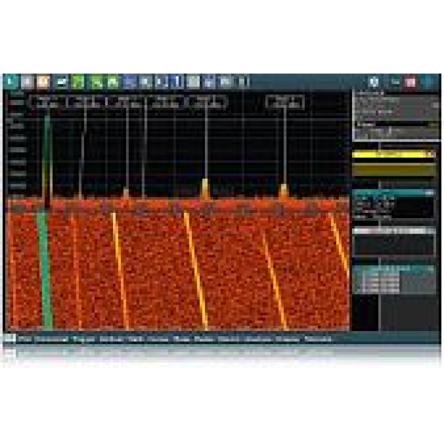Open the Protocol menu
444x444 pixels.
click(317, 339)
